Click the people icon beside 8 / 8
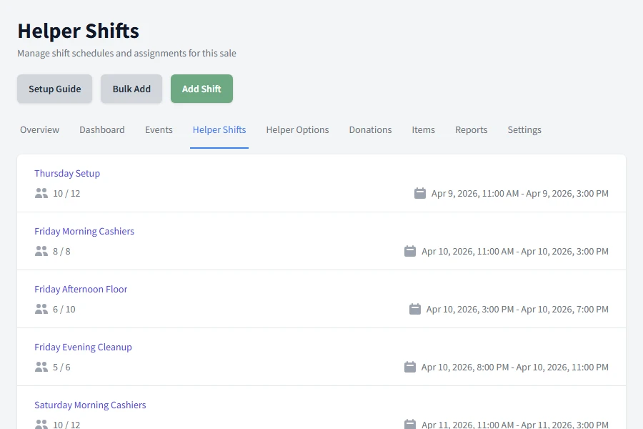 pyautogui.click(x=41, y=251)
